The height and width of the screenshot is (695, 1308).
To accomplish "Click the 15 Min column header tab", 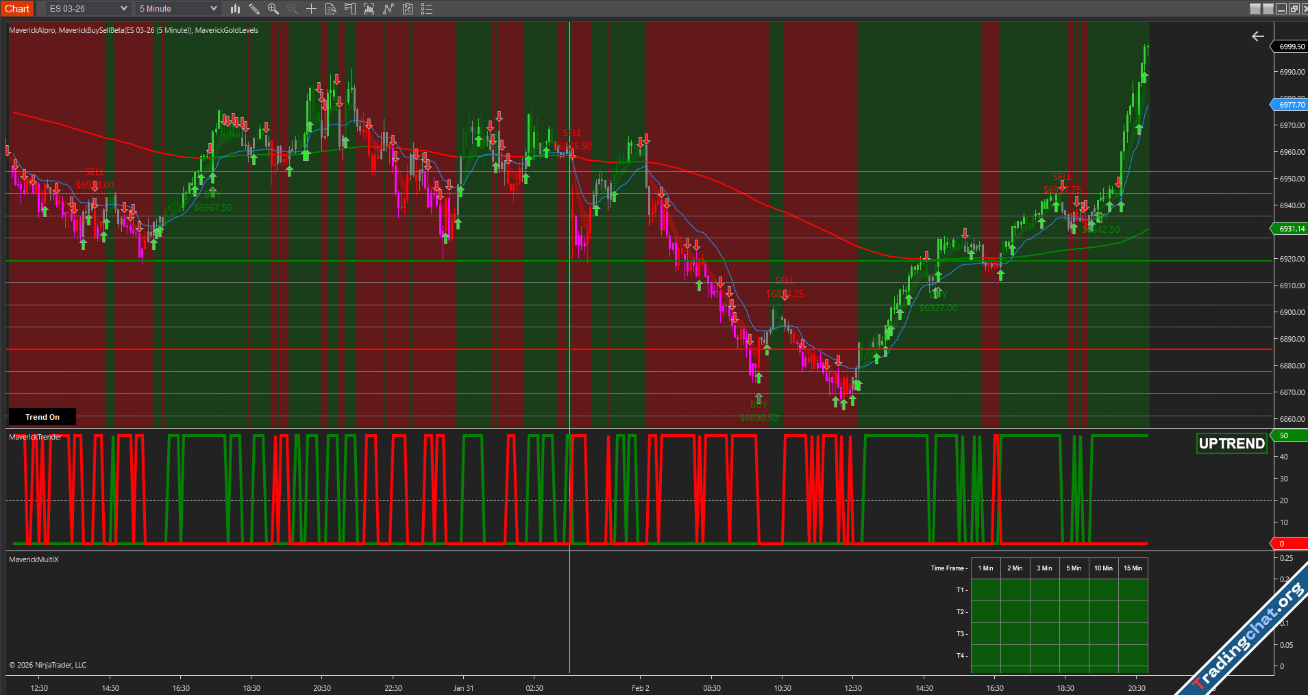I will click(x=1133, y=568).
